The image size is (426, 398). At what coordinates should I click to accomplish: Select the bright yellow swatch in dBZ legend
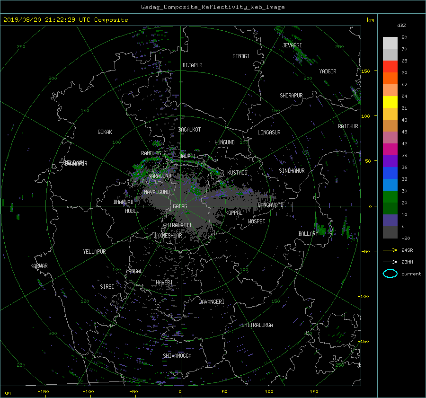tap(390, 102)
